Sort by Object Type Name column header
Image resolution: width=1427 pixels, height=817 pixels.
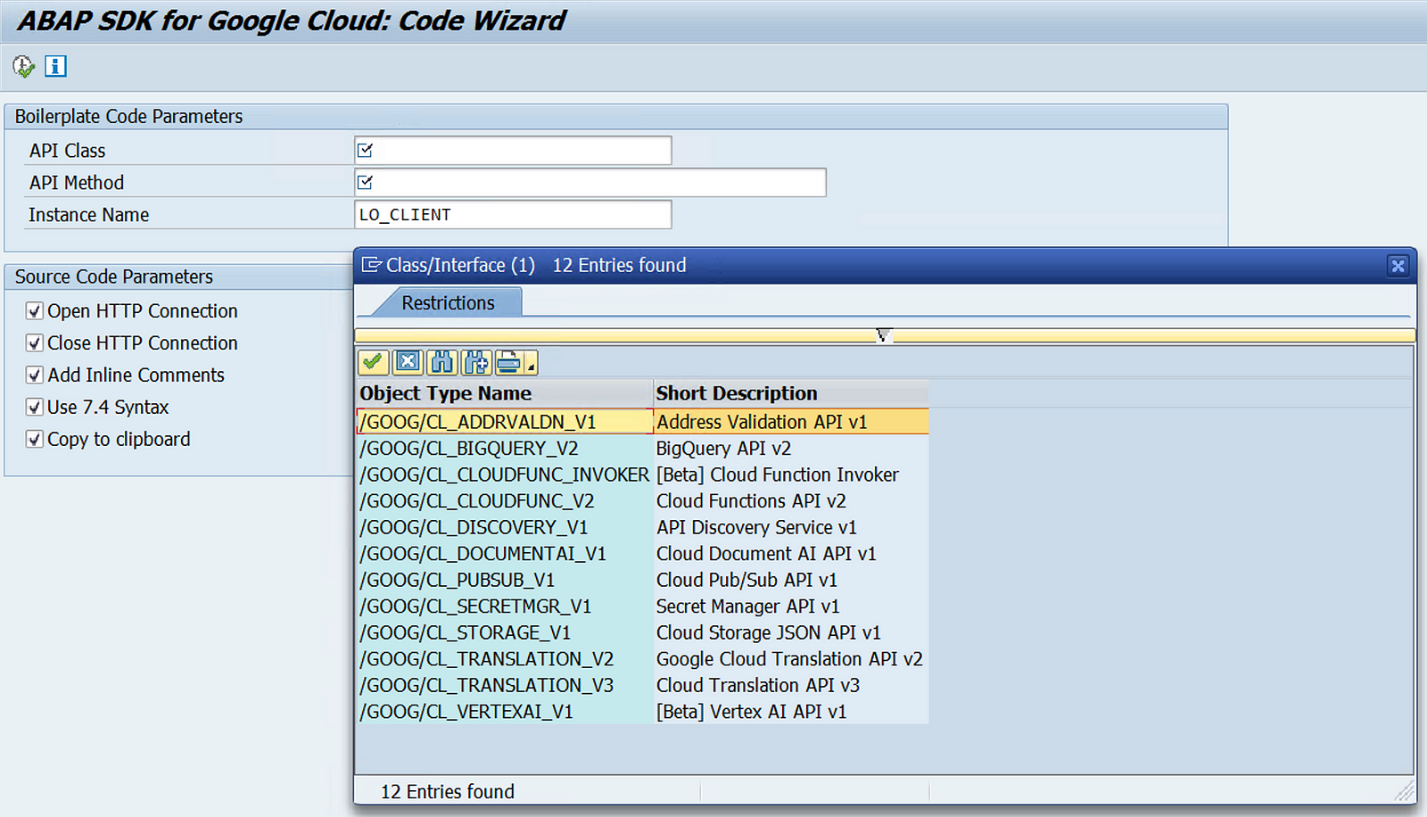(505, 393)
